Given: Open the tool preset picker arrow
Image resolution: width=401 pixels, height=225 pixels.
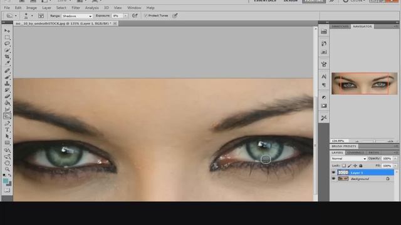Looking at the screenshot, I should [16, 16].
